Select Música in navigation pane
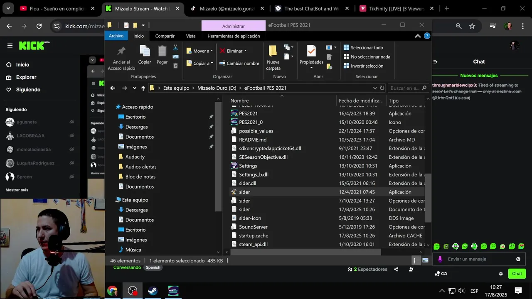The image size is (532, 299). 133,250
